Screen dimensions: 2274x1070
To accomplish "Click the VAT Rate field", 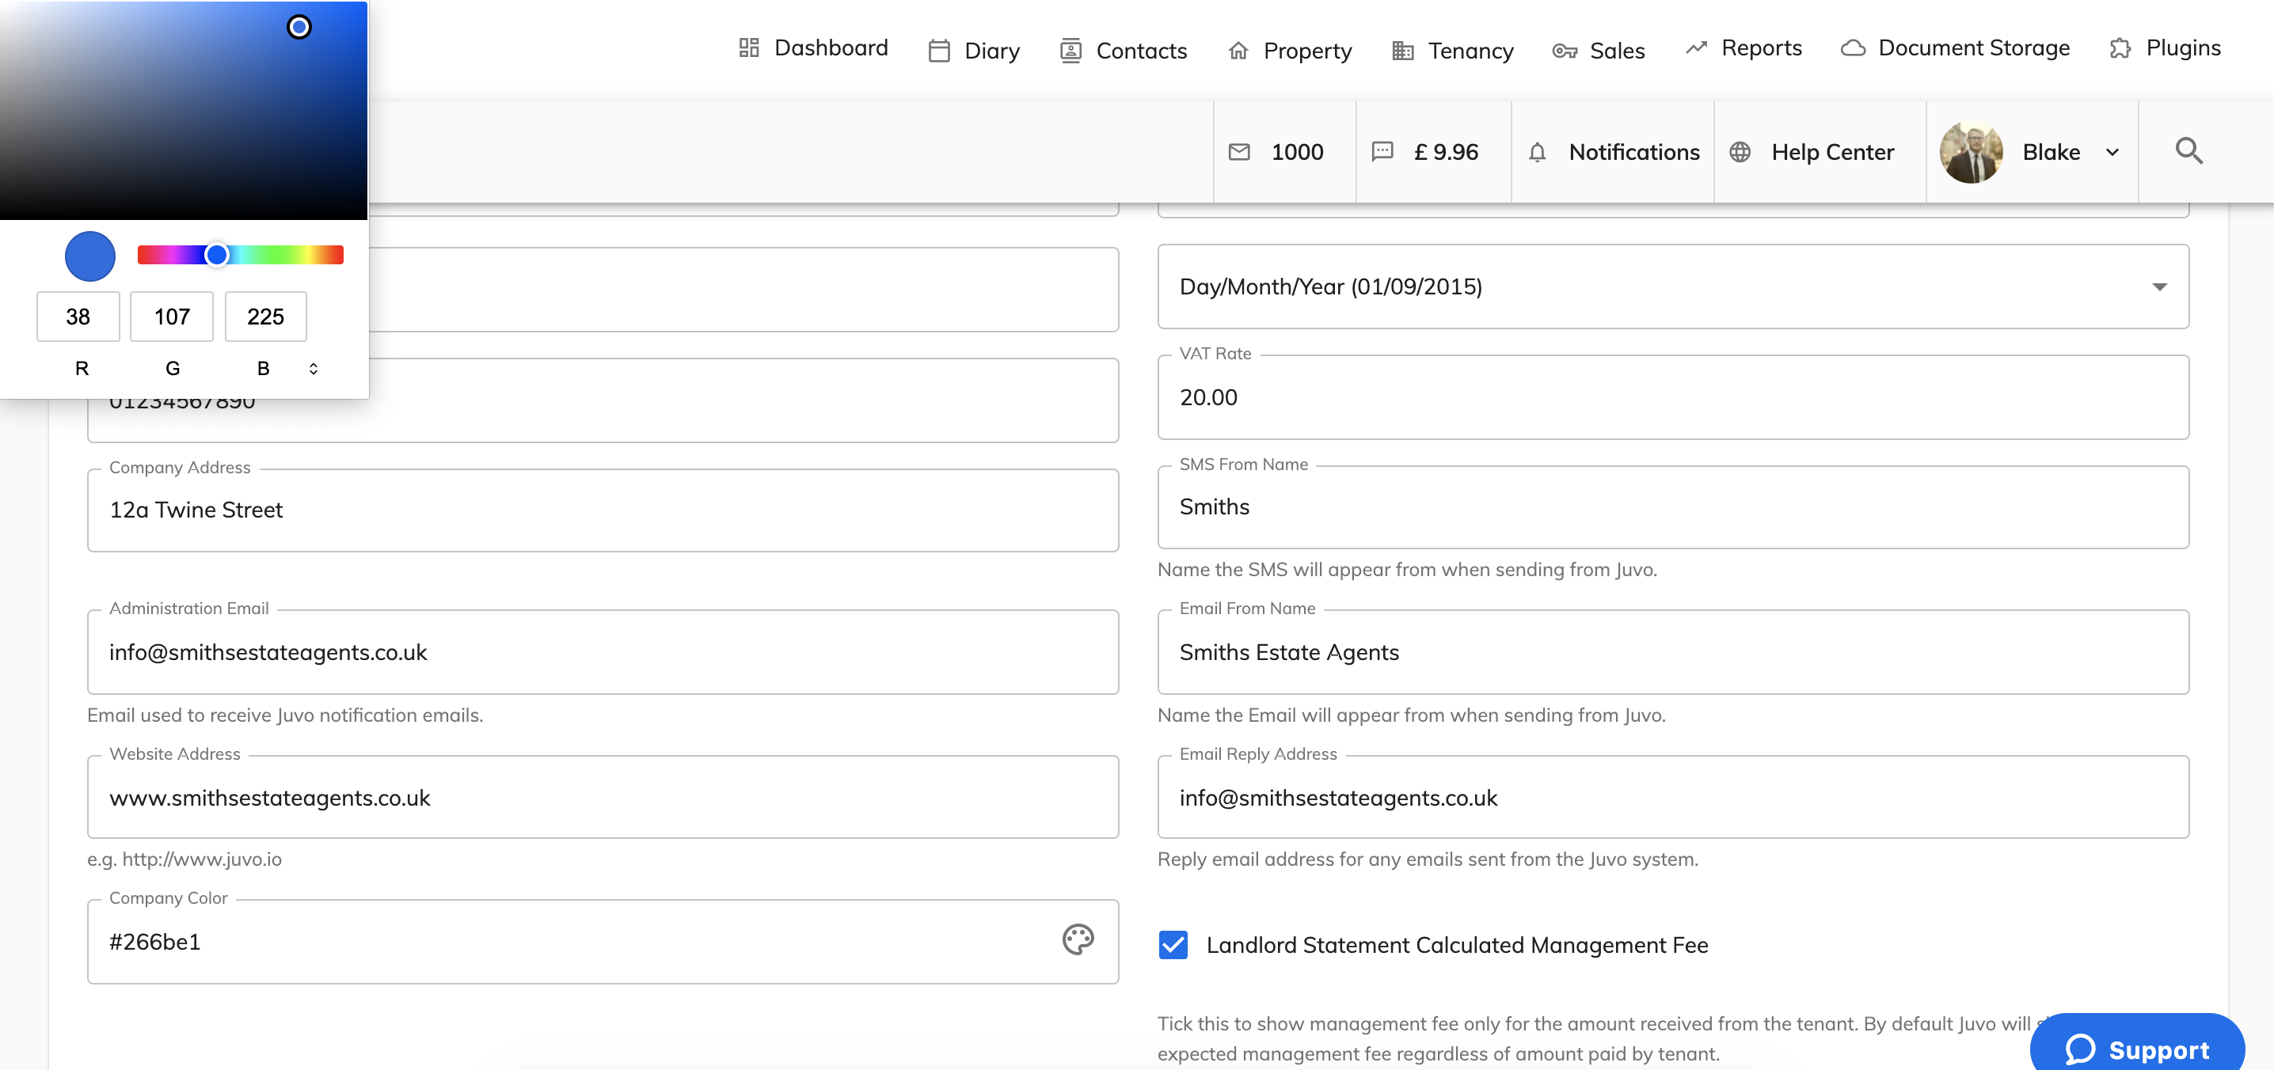I will [x=1673, y=397].
